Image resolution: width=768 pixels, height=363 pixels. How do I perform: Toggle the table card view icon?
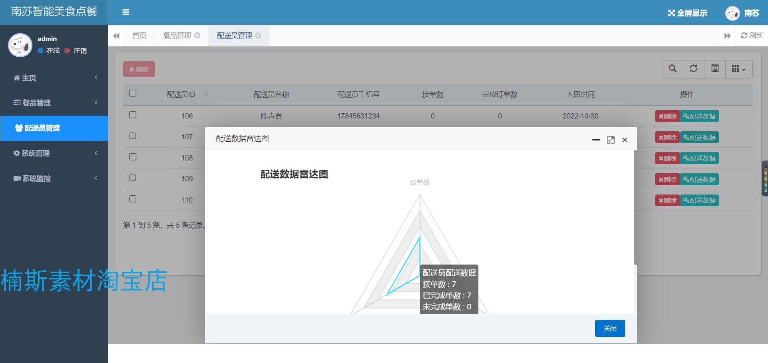715,69
